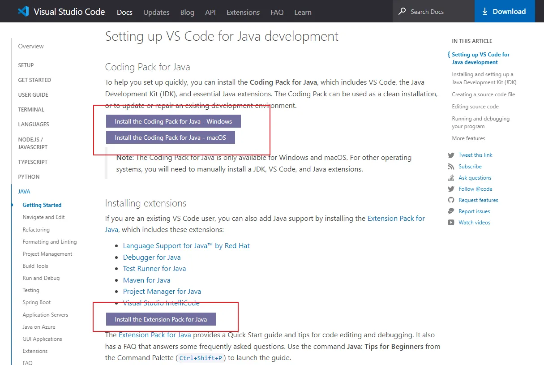
Task: Click the download arrow icon
Action: (485, 11)
